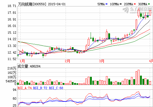
Task: Click the 13.32 price axis label
Action: [12, 46]
